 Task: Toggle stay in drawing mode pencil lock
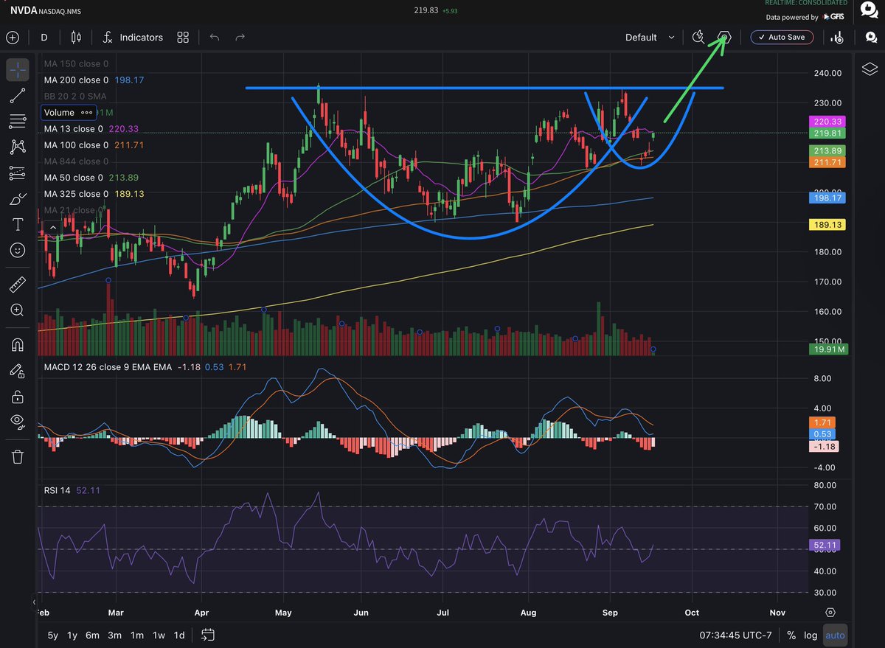(x=18, y=371)
